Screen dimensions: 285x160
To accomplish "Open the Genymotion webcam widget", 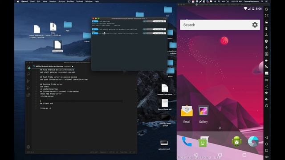I will 266,41.
